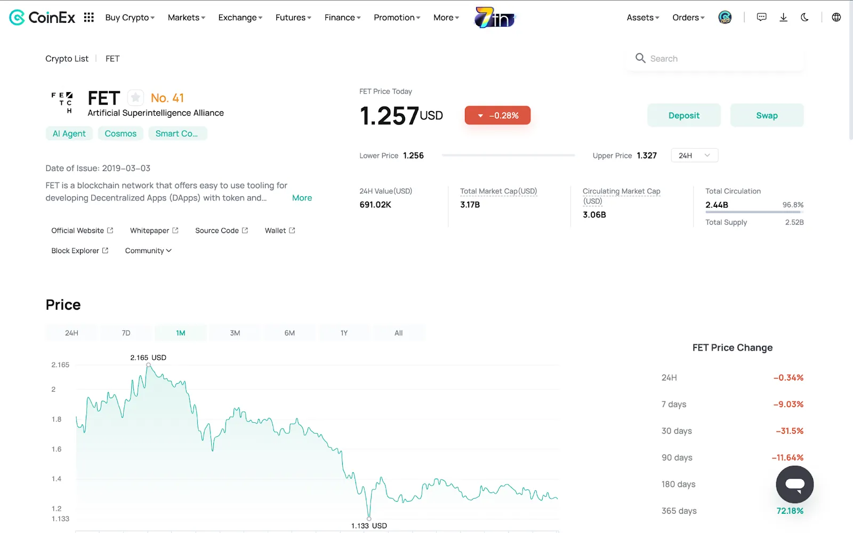Expand the Markets menu
The width and height of the screenshot is (853, 533).
click(187, 18)
